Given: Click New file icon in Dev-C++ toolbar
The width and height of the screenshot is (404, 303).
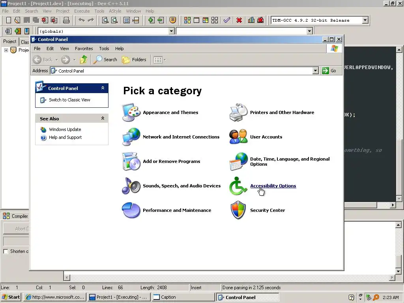Looking at the screenshot, I should (x=9, y=20).
